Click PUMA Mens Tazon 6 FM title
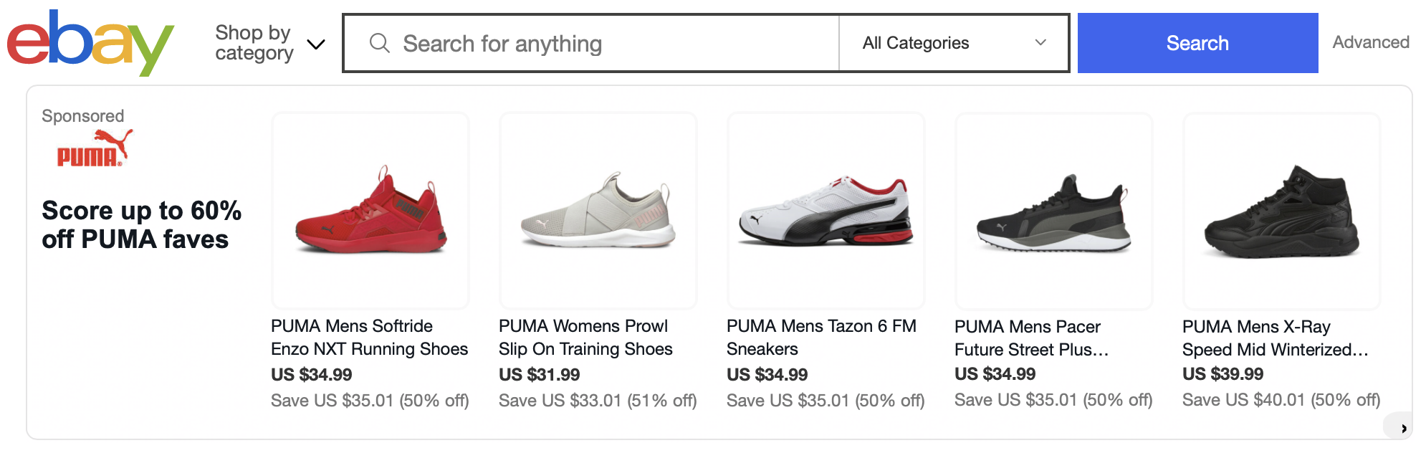This screenshot has width=1426, height=453. pyautogui.click(x=821, y=338)
